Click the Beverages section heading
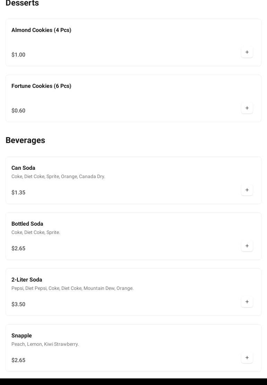The height and width of the screenshot is (385, 267). pyautogui.click(x=25, y=140)
